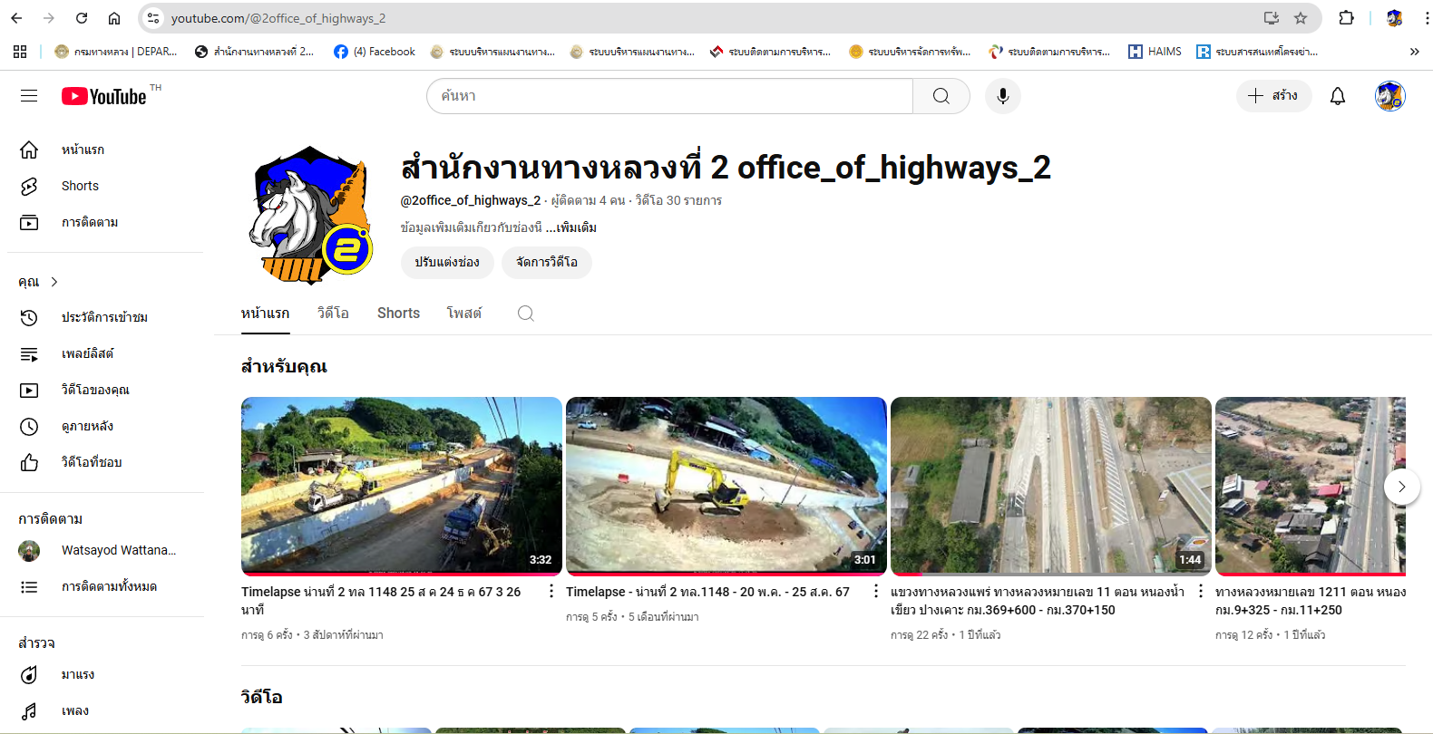Image resolution: width=1433 pixels, height=734 pixels.
Task: Expand channel description '...เพิ่มเติม'
Action: [x=571, y=227]
